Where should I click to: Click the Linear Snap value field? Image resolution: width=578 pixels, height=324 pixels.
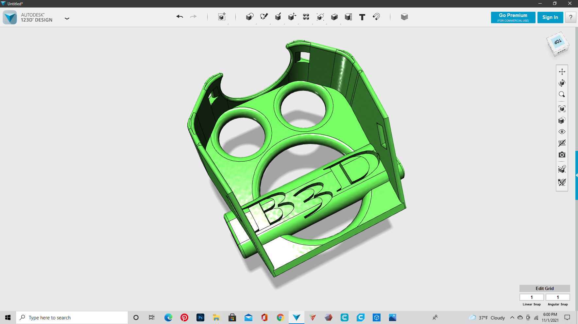coord(532,297)
